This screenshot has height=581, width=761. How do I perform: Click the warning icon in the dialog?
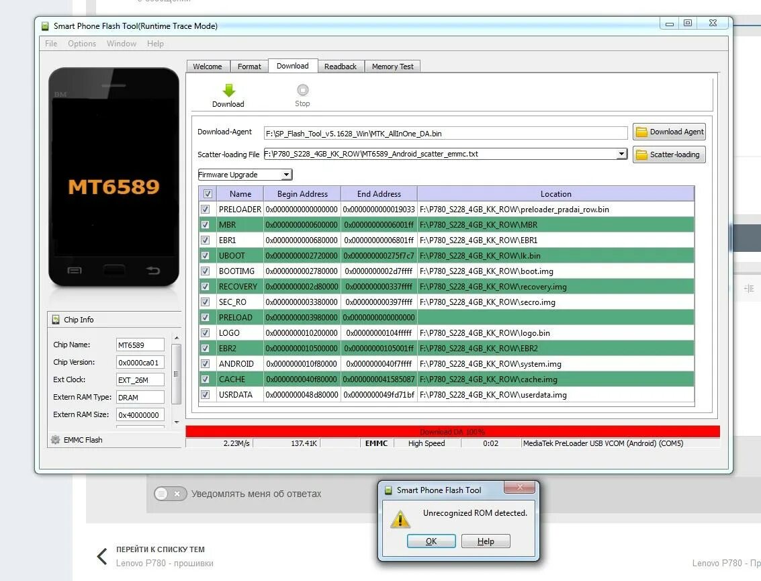tap(400, 519)
